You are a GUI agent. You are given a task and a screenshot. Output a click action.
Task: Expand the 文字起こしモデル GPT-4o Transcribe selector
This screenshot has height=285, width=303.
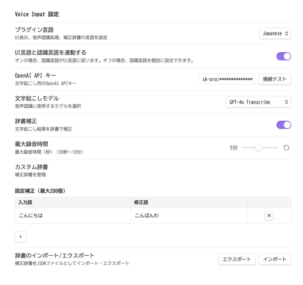click(x=258, y=102)
